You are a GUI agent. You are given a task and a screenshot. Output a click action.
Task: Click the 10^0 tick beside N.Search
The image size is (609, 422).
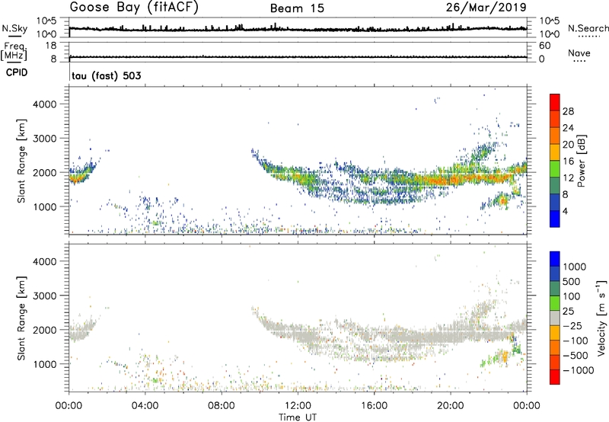550,34
